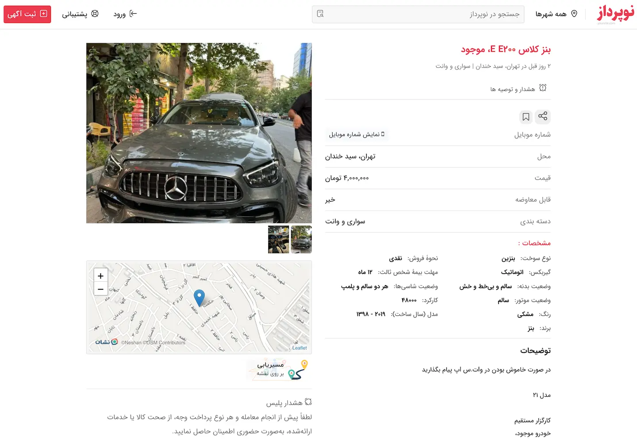This screenshot has height=440, width=637.
Task: Click the search icon in search bar
Action: click(320, 14)
